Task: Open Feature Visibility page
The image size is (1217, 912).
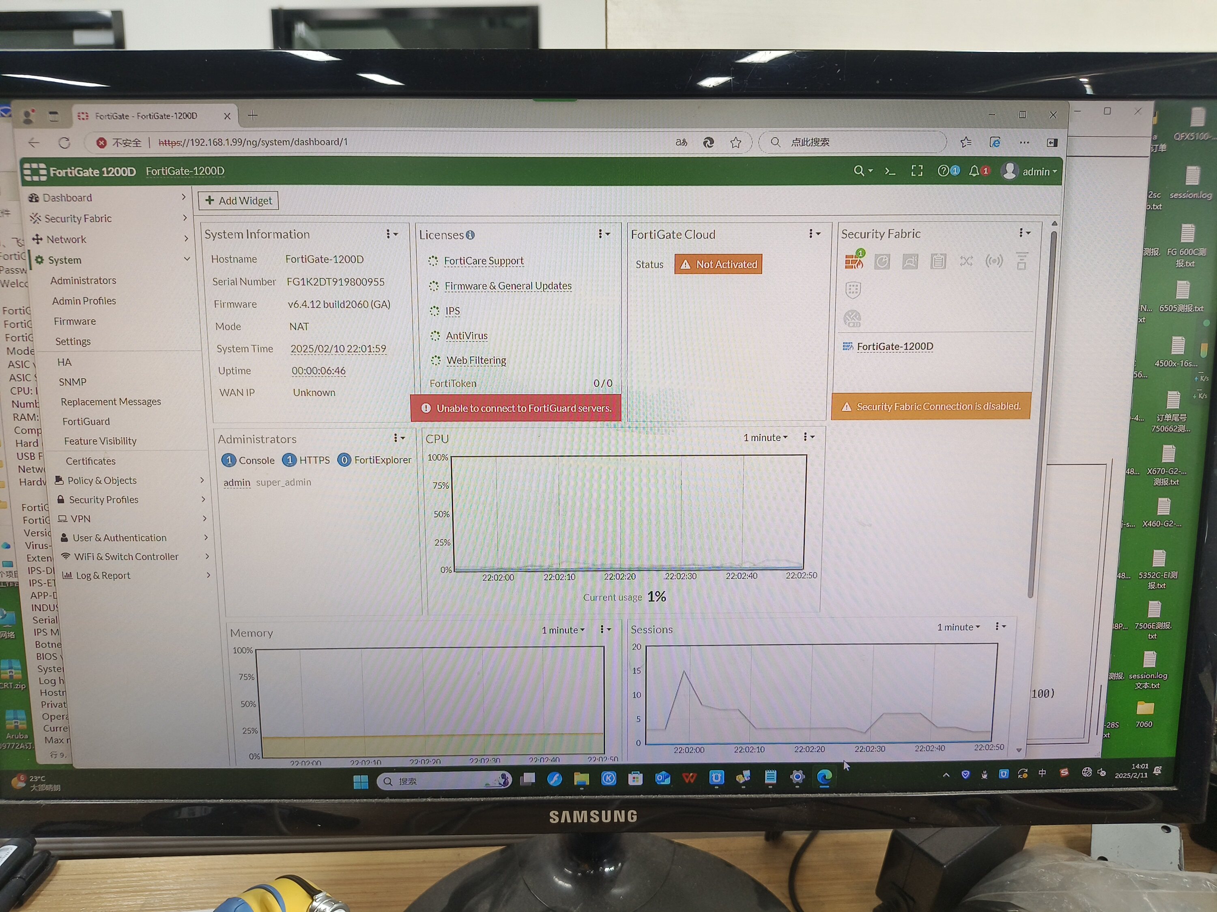Action: click(x=100, y=441)
